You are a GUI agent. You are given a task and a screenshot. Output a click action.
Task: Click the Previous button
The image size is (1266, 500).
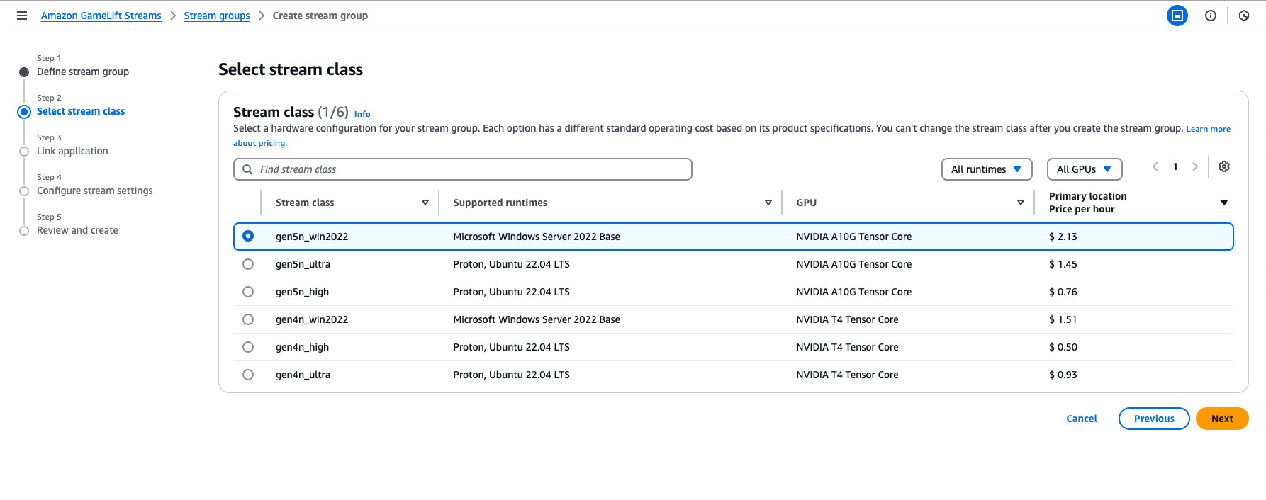(1153, 419)
